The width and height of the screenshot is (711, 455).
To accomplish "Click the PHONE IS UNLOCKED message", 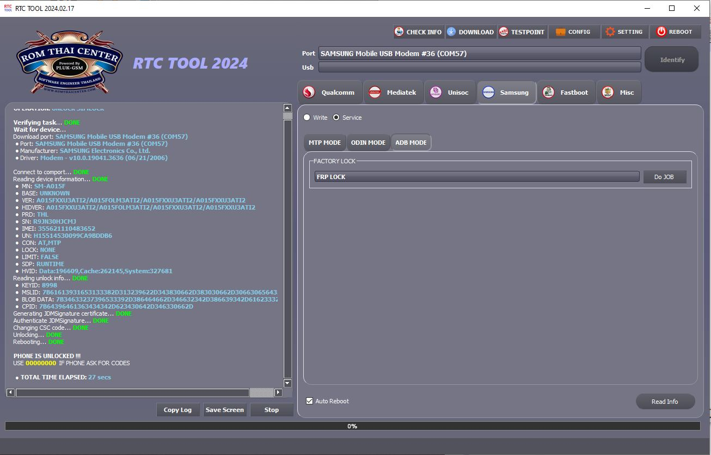I will (47, 356).
